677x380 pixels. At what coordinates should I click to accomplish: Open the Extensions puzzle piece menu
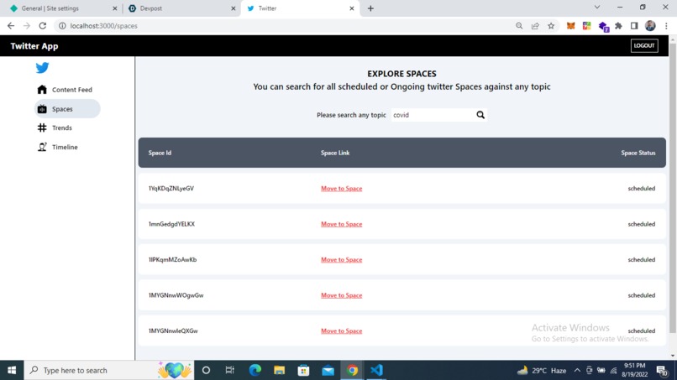coord(618,26)
